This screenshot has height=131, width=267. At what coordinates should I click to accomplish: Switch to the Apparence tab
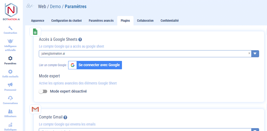tap(38, 21)
